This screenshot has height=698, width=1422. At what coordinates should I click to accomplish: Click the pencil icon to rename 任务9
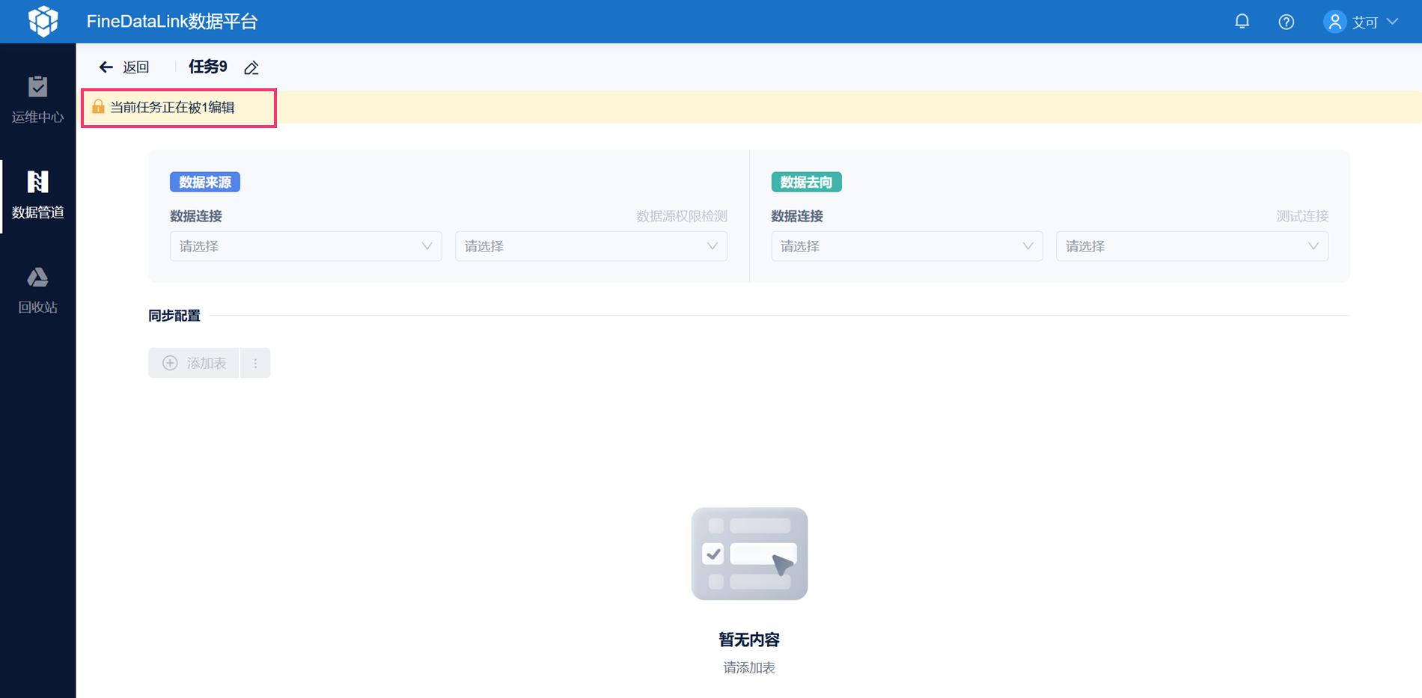(251, 68)
